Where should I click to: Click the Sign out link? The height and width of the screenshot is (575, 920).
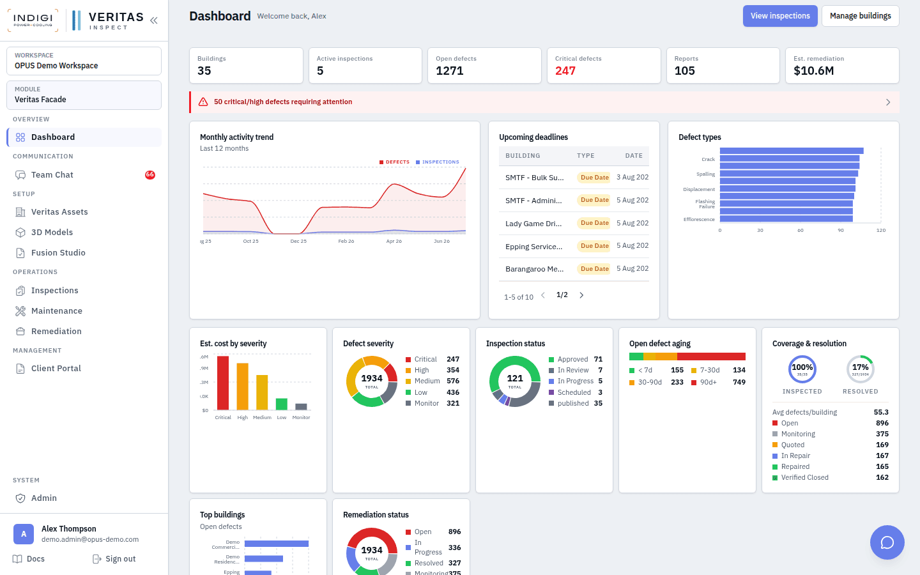coord(114,559)
